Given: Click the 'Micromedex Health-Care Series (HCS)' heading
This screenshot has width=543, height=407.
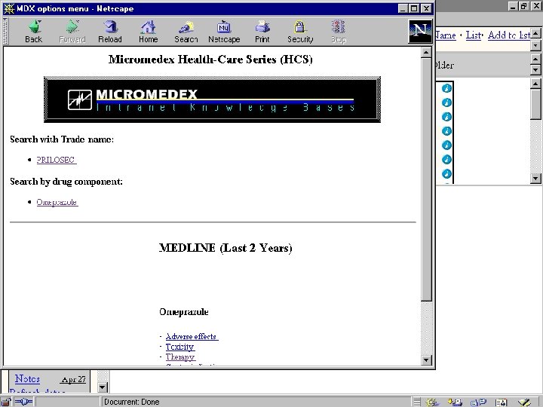Looking at the screenshot, I should tap(210, 60).
